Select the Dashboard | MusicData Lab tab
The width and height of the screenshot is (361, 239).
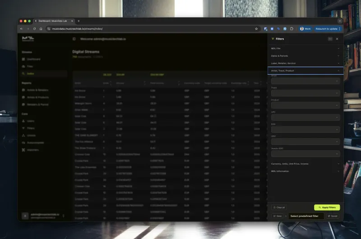click(53, 21)
